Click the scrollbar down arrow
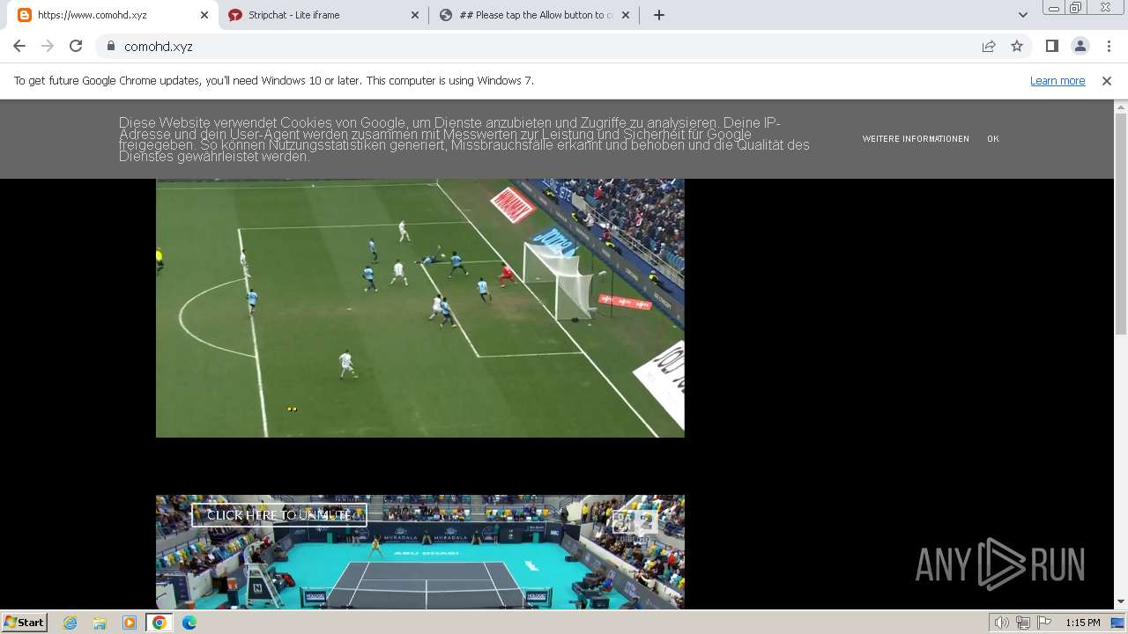 point(1121,602)
